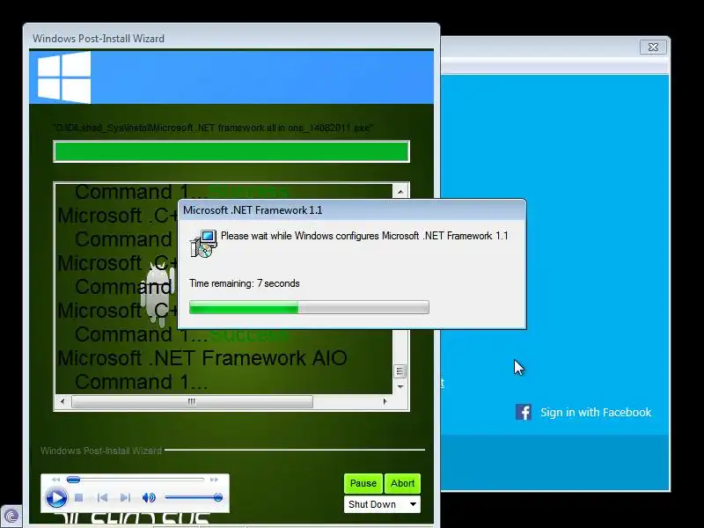The width and height of the screenshot is (704, 528).
Task: Pause the post-install wizard
Action: (363, 483)
